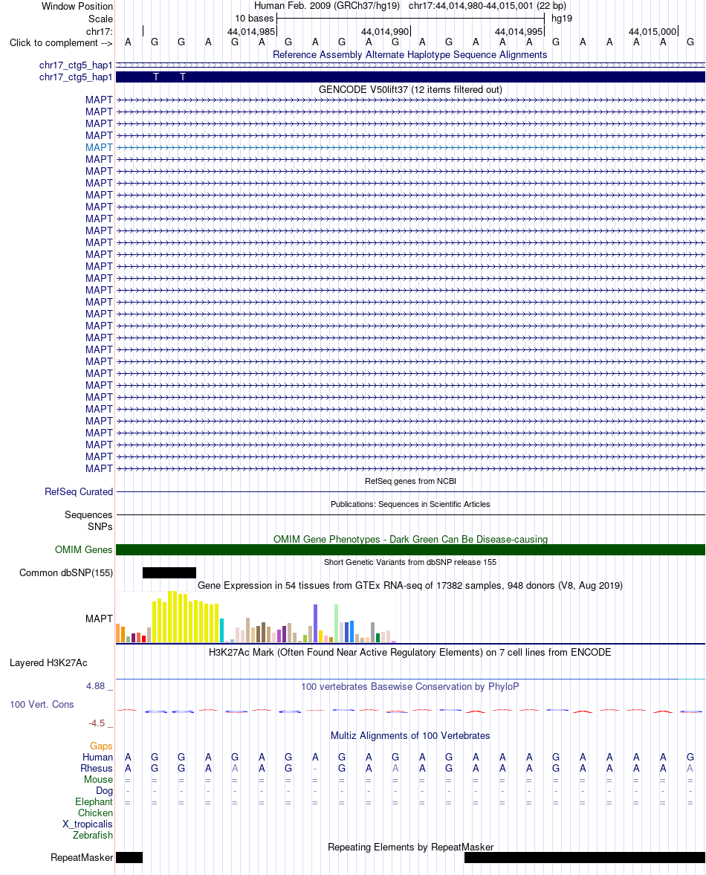The height and width of the screenshot is (875, 706).
Task: Select the black dbSNP variant item
Action: pyautogui.click(x=169, y=572)
